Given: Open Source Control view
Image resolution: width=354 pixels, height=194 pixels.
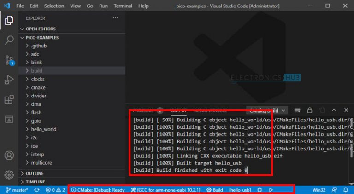Looking at the screenshot, I should point(9,60).
